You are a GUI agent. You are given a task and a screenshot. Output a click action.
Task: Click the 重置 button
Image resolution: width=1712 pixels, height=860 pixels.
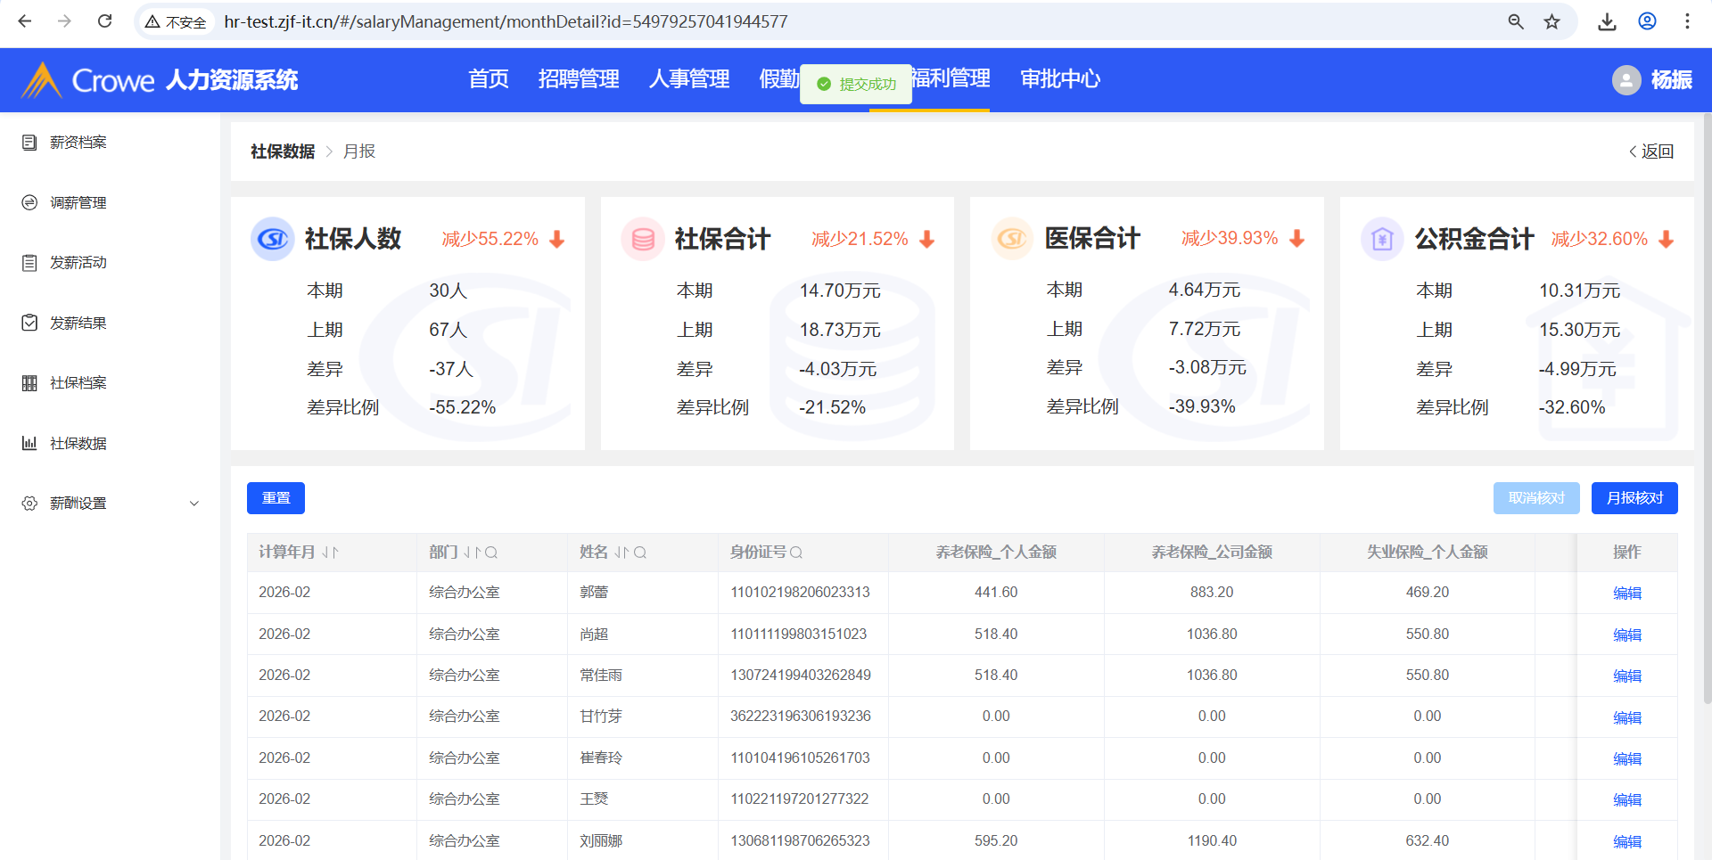[276, 498]
